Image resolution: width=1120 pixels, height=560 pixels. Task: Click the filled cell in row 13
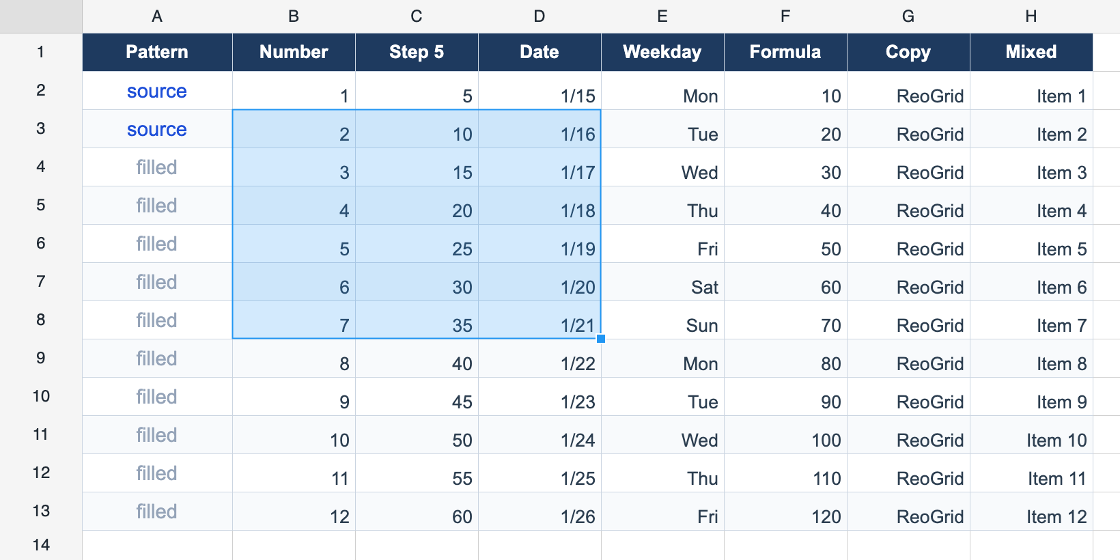tap(157, 512)
